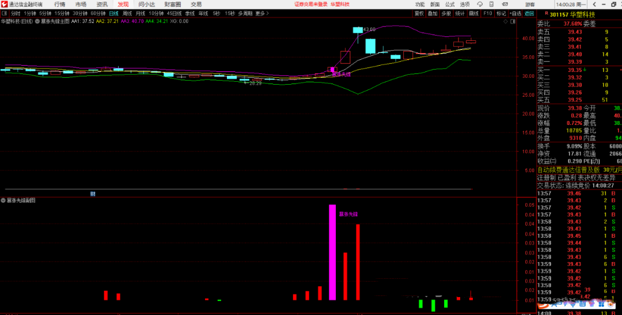Viewport: 622px width, 315px height.
Task: Click the 财 marker below the price chart
Action: tap(93, 193)
